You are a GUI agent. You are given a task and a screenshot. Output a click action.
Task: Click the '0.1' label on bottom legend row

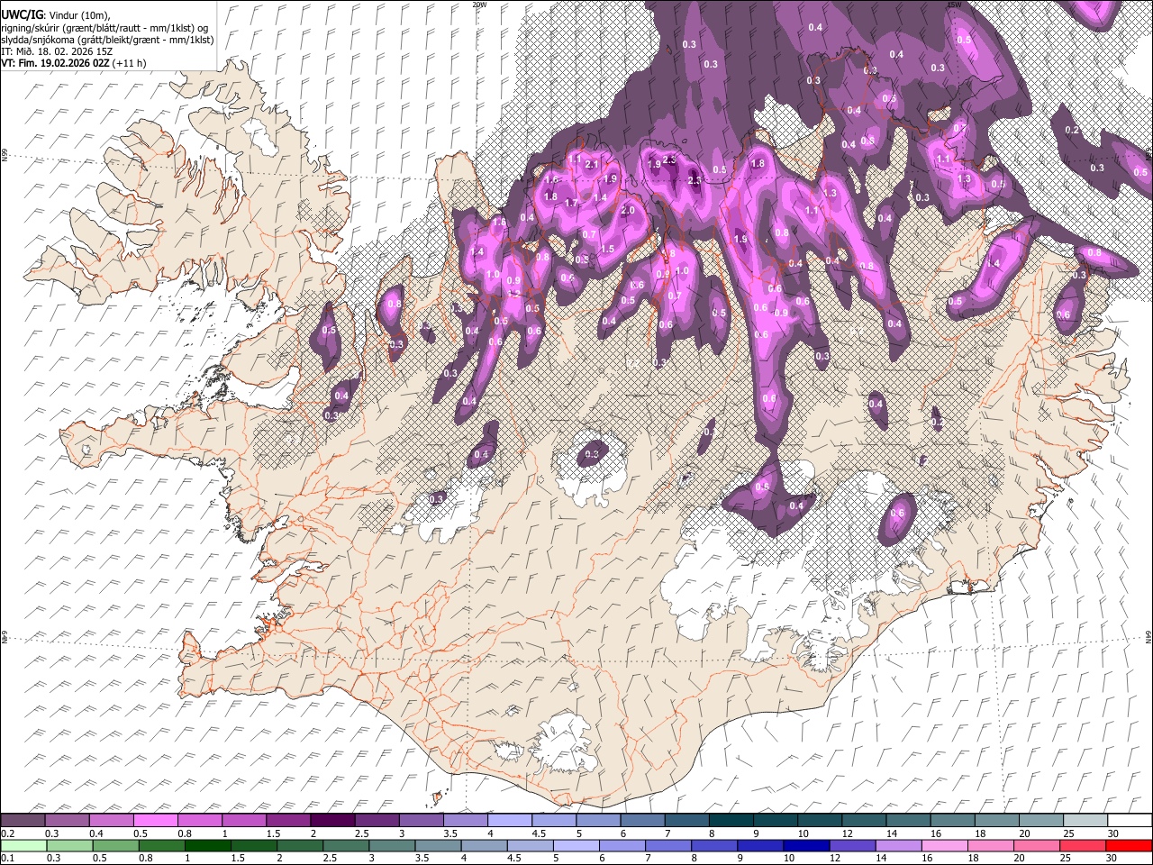tap(8, 858)
